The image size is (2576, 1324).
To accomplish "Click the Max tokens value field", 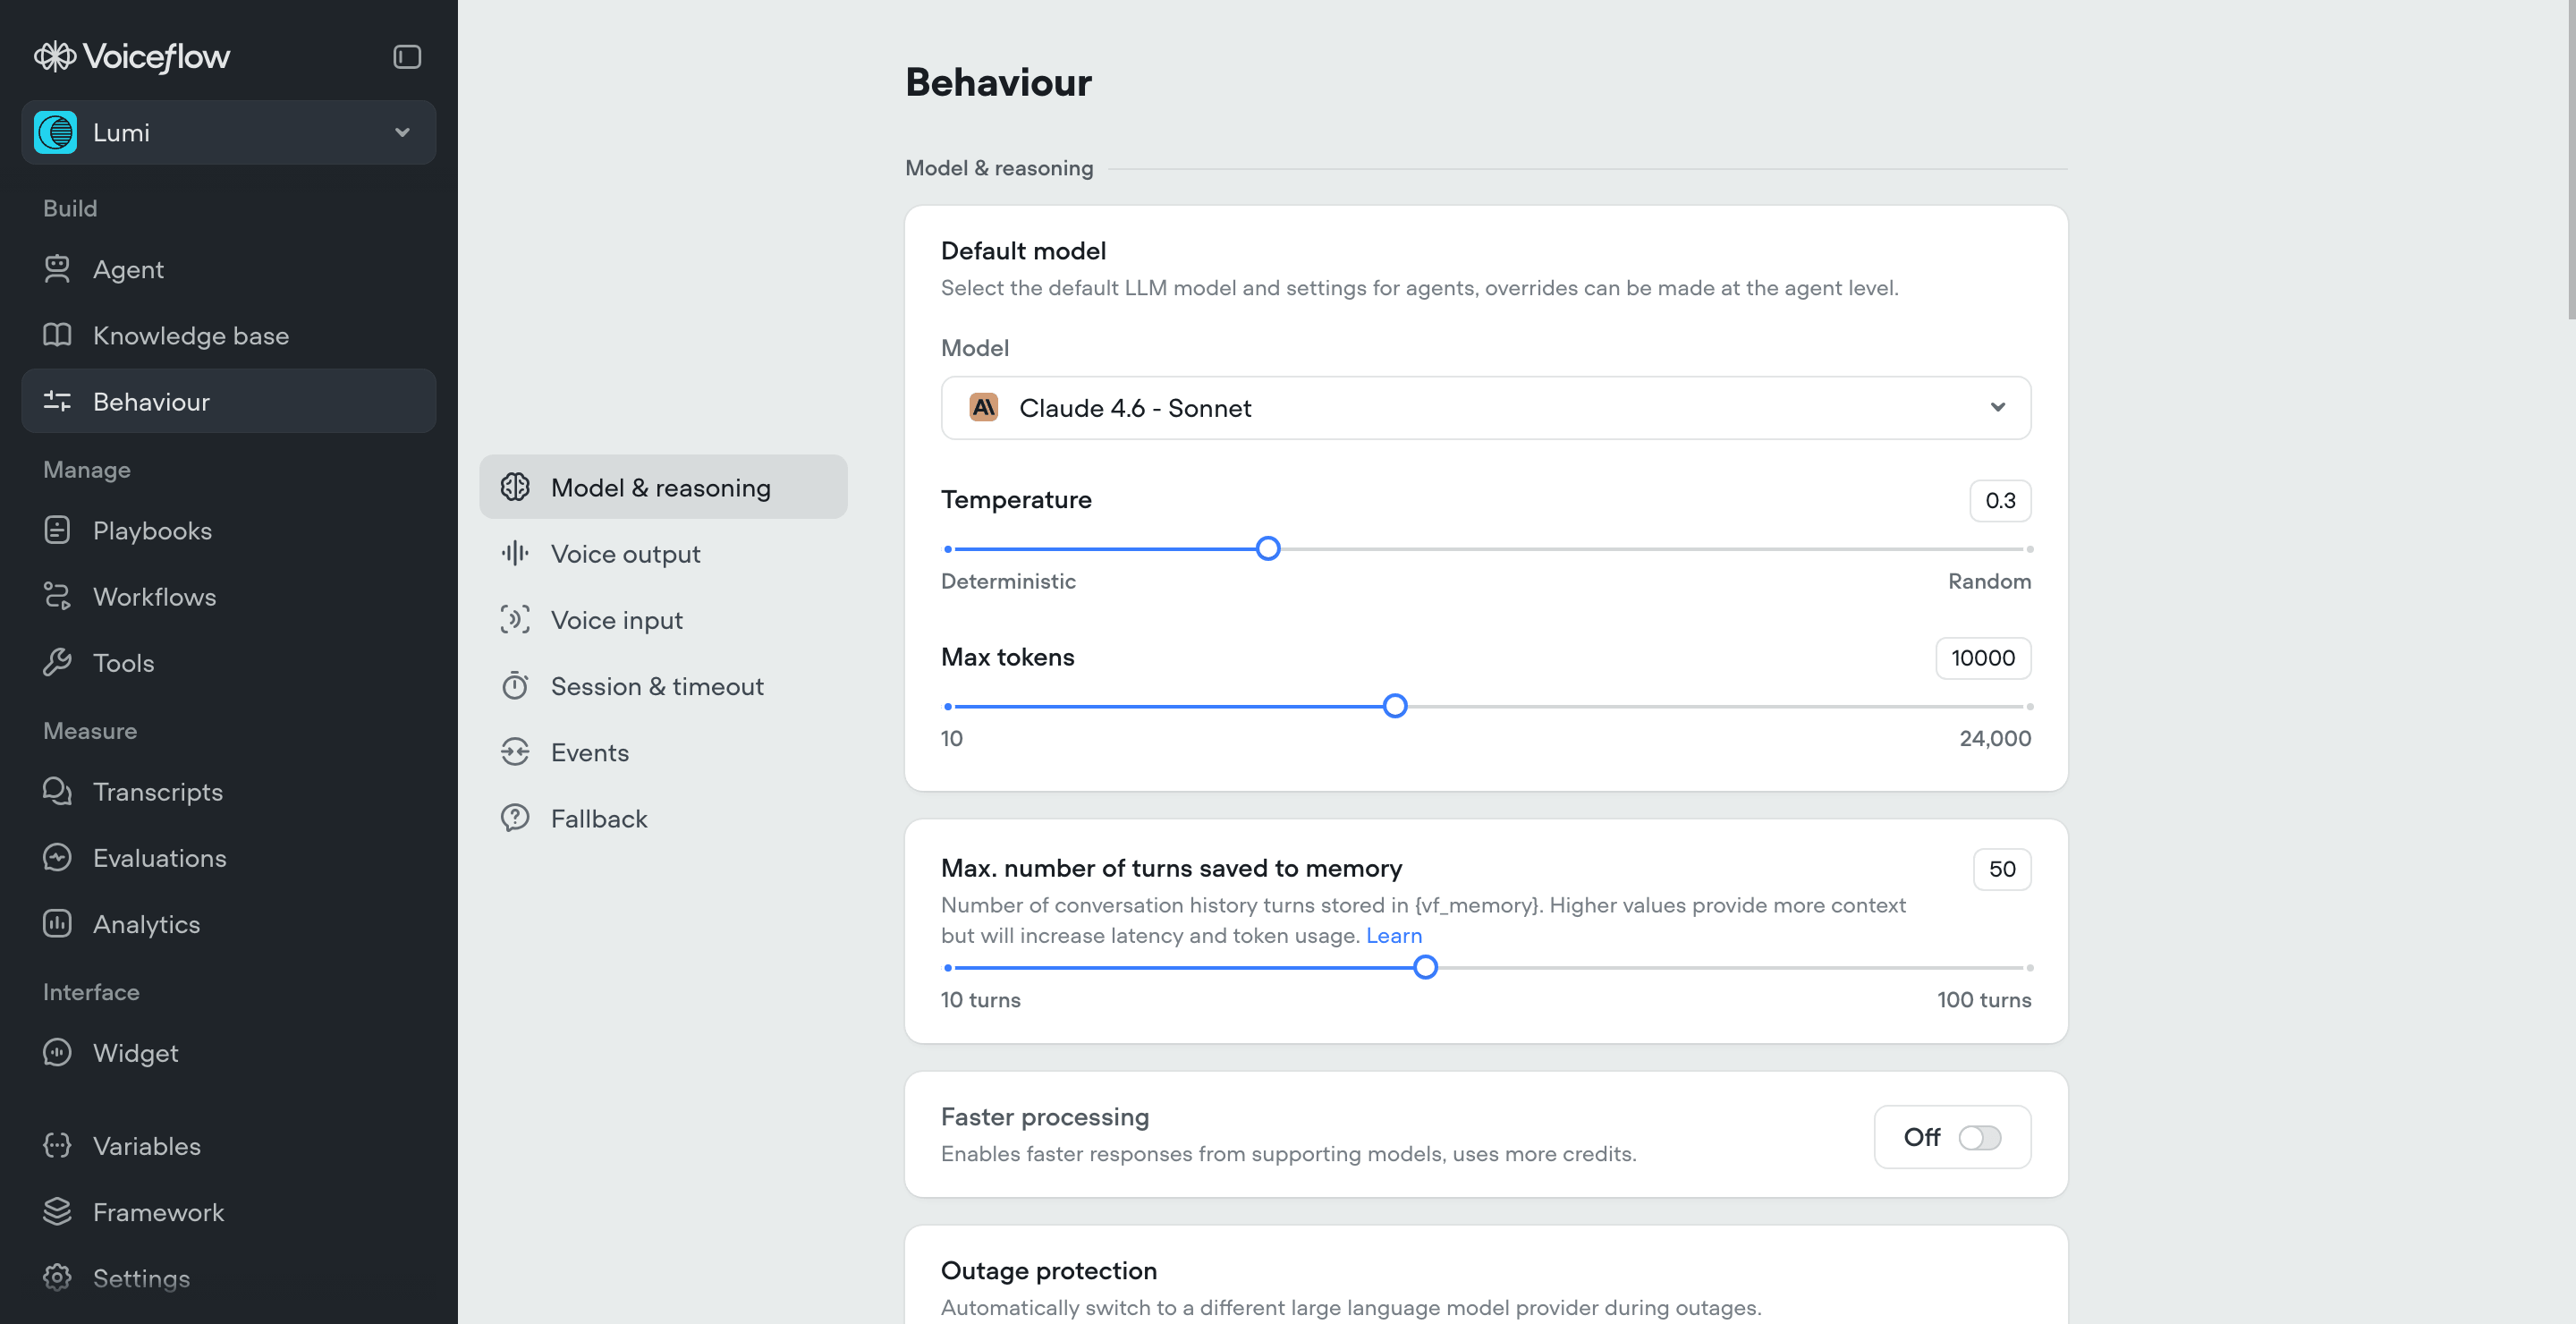I will (x=1982, y=658).
